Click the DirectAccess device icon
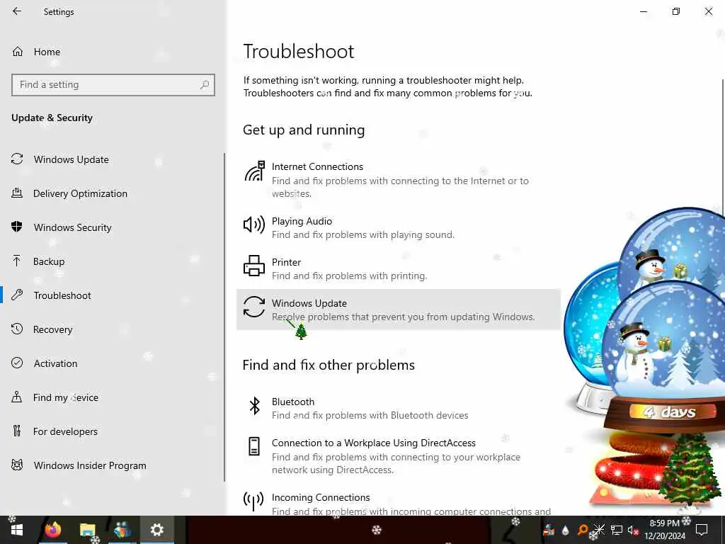The width and height of the screenshot is (725, 544). coord(254,446)
